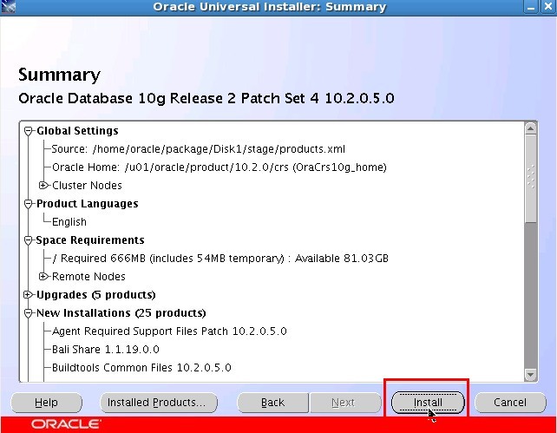The width and height of the screenshot is (557, 433).
Task: Click the vertical scrollbar thumb
Action: click(531, 179)
